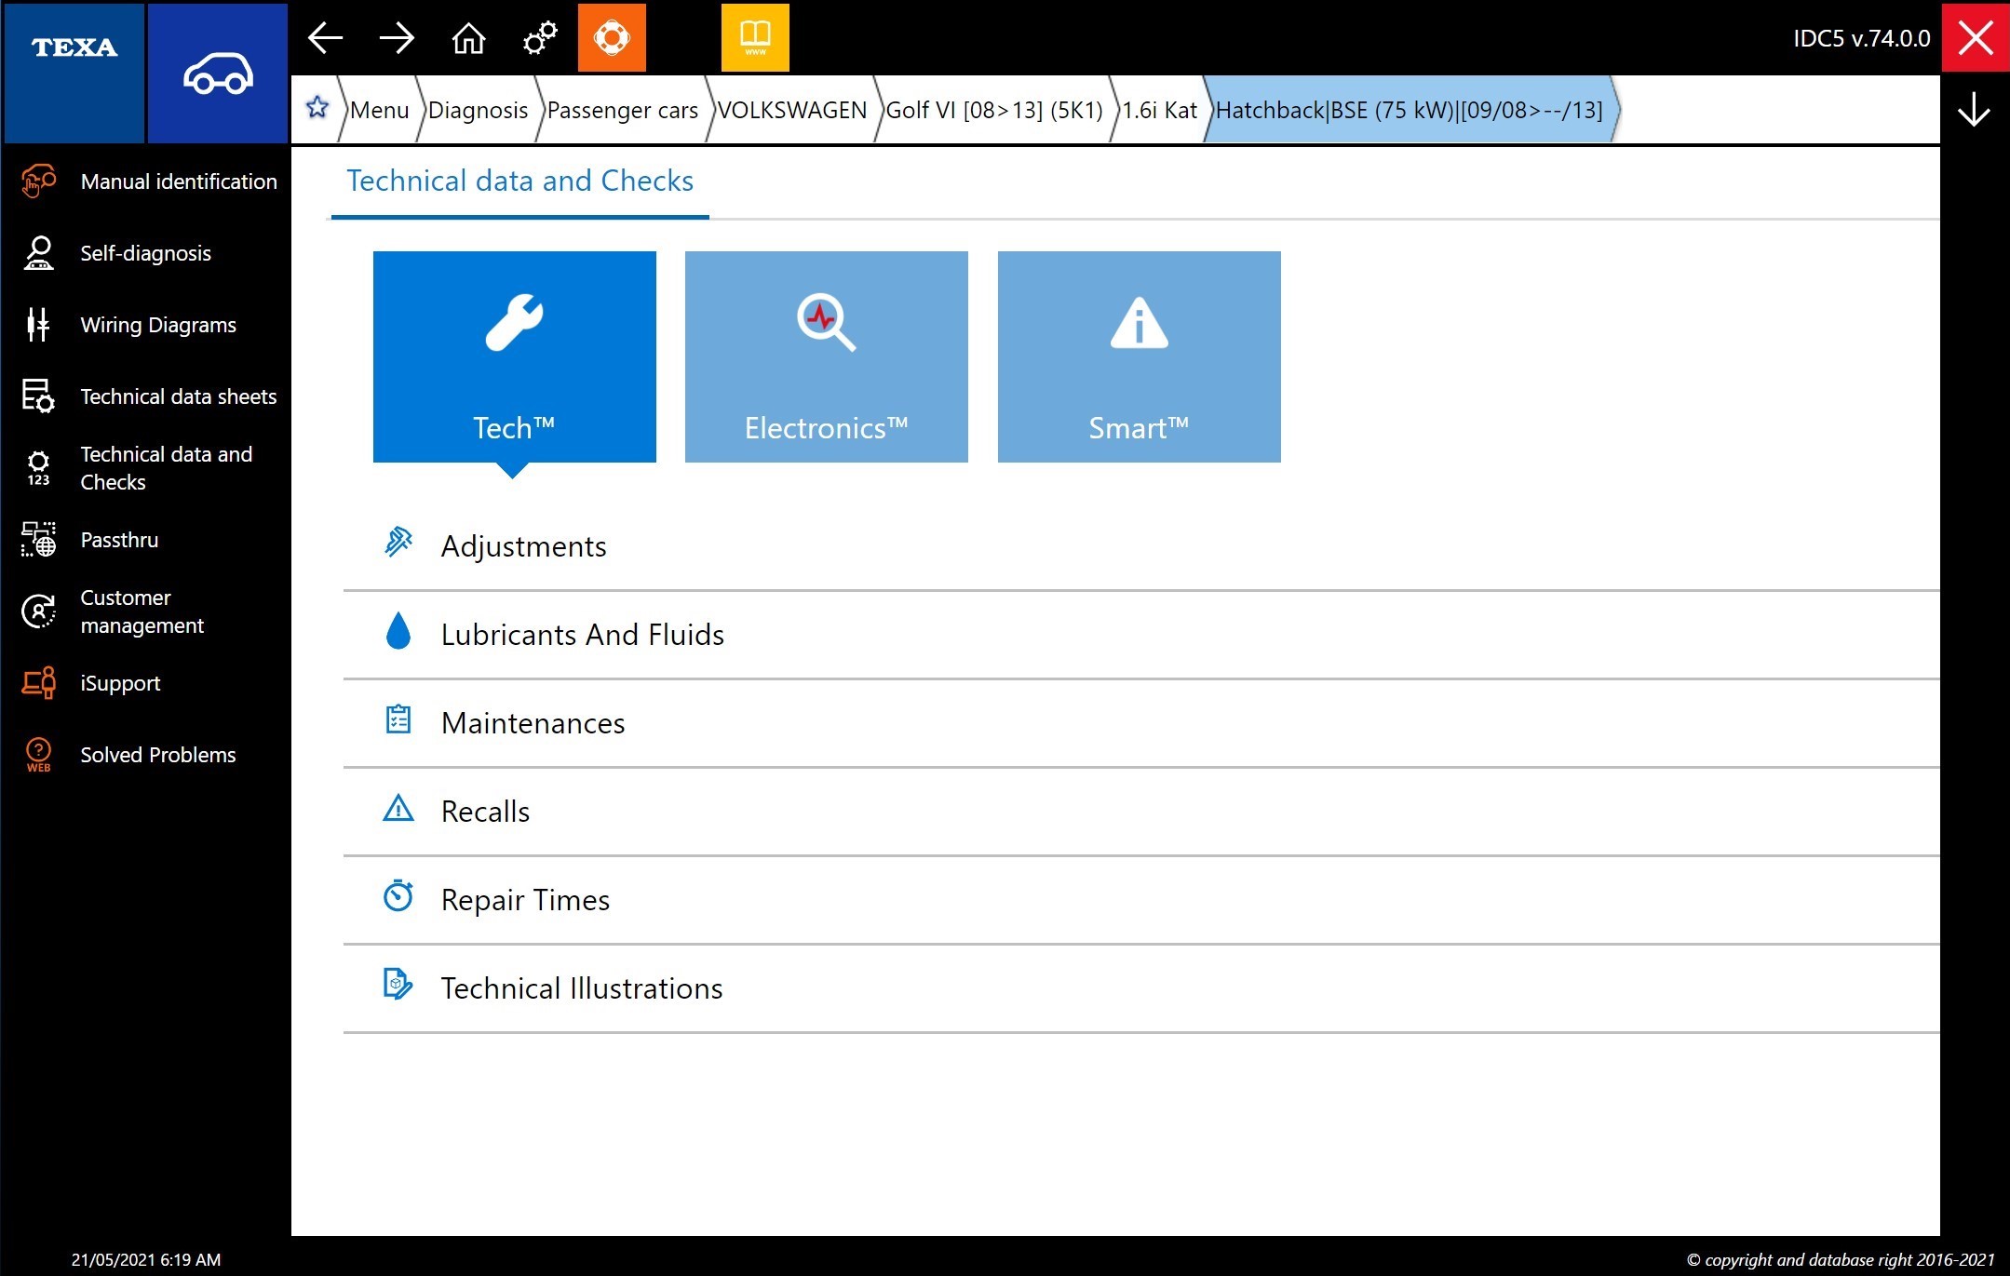Open Technical data sheets in the sidebar
The image size is (2010, 1276).
pos(149,396)
